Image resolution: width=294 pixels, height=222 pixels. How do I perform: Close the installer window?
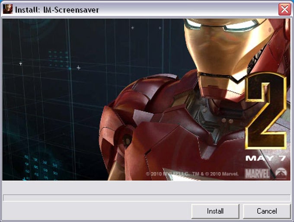(x=284, y=9)
